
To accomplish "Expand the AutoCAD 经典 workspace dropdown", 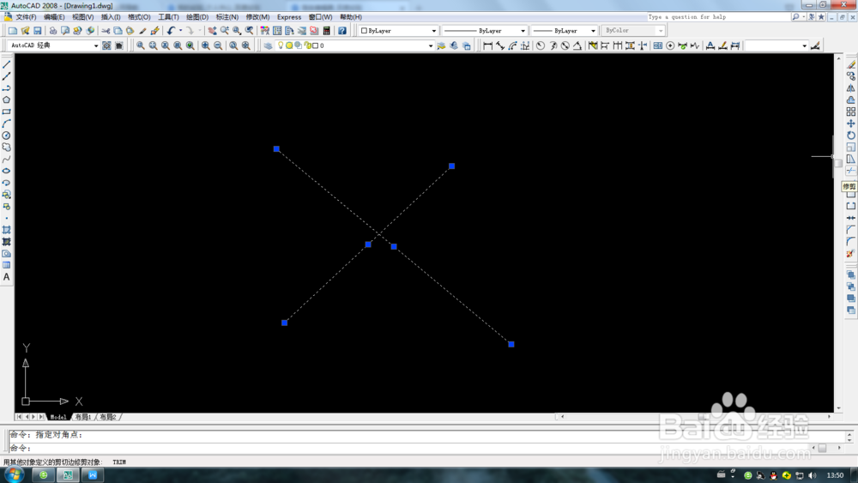I will point(96,45).
